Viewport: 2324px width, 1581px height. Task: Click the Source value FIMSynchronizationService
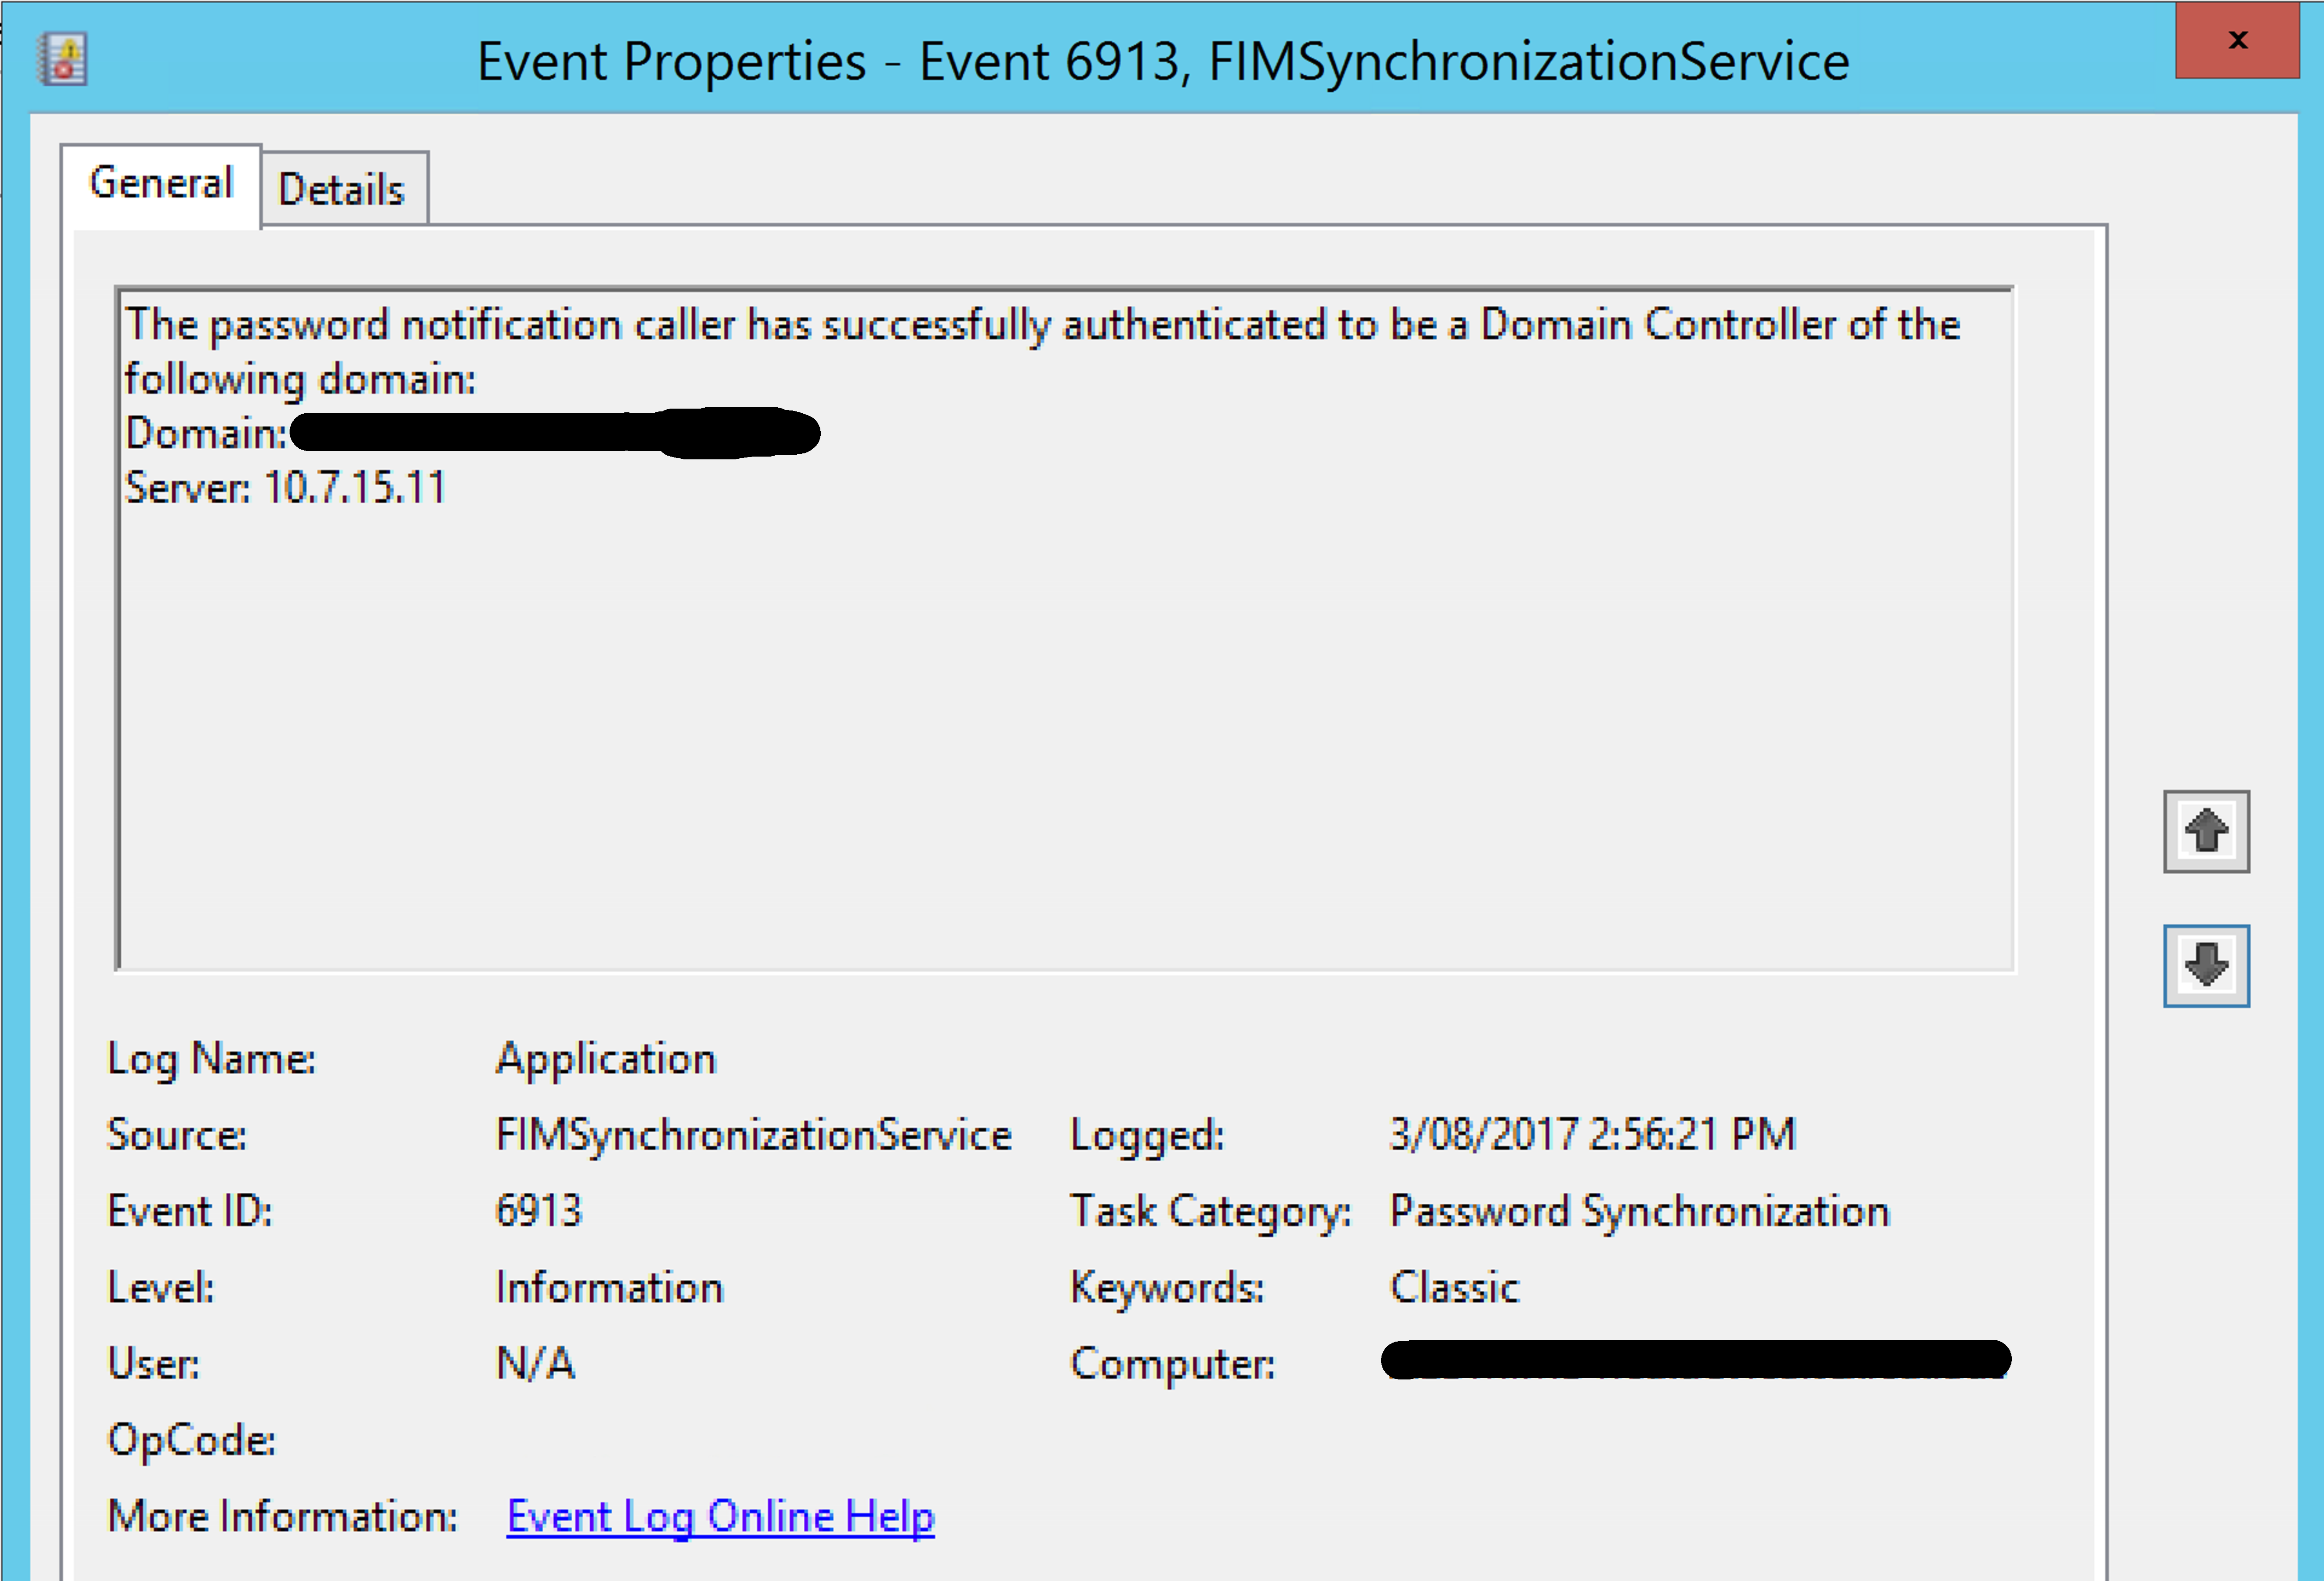(x=753, y=1135)
